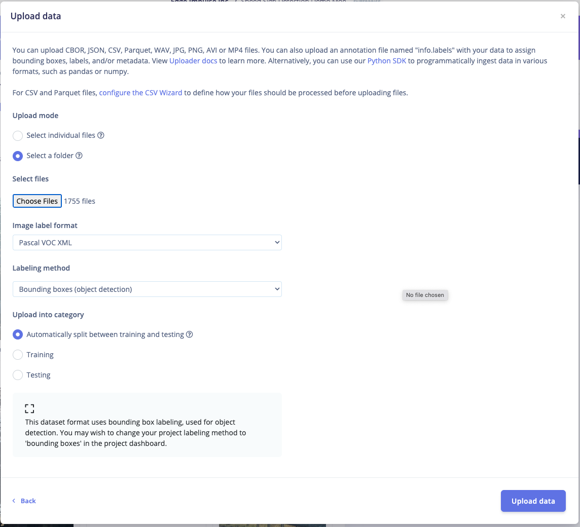Open help icon beside Select a folder

point(79,156)
